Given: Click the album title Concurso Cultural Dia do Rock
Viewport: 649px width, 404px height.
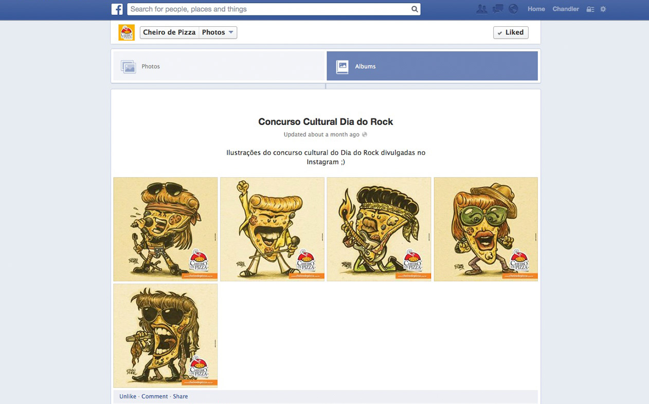Looking at the screenshot, I should (326, 122).
